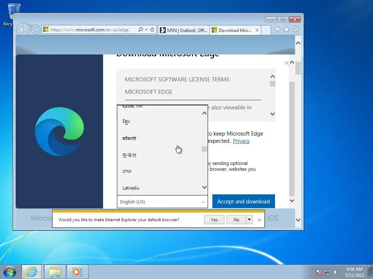373x279 pixels.
Task: Click No on default browser prompt
Action: [236, 220]
